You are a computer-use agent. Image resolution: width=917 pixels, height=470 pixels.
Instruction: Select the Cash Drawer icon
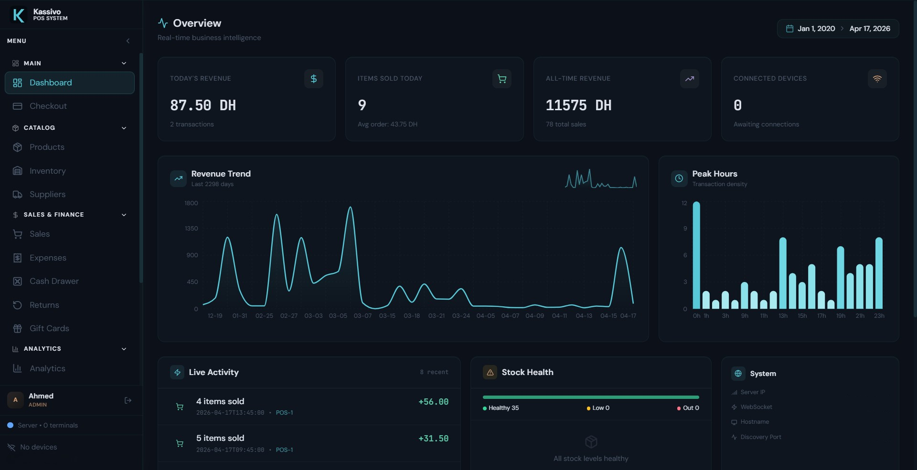(x=17, y=282)
